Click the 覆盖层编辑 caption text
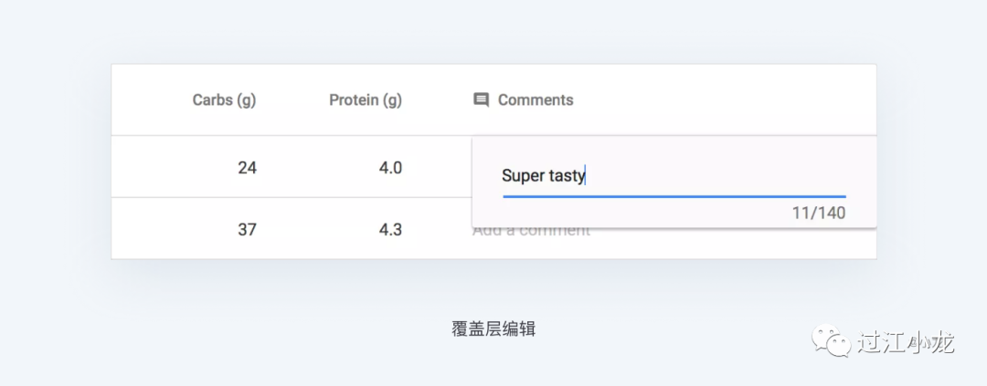The width and height of the screenshot is (987, 386). (x=493, y=329)
